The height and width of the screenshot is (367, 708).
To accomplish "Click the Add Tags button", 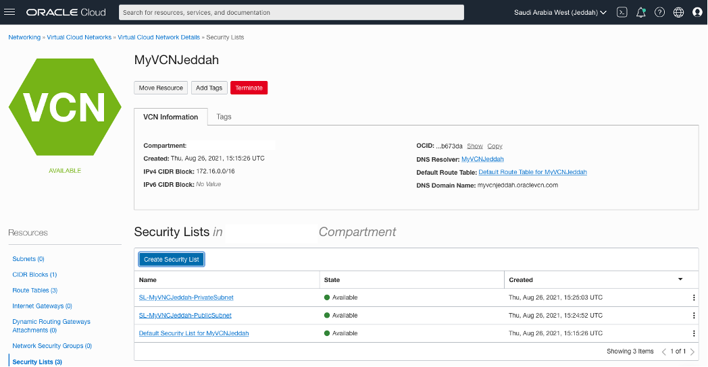I will [x=209, y=88].
